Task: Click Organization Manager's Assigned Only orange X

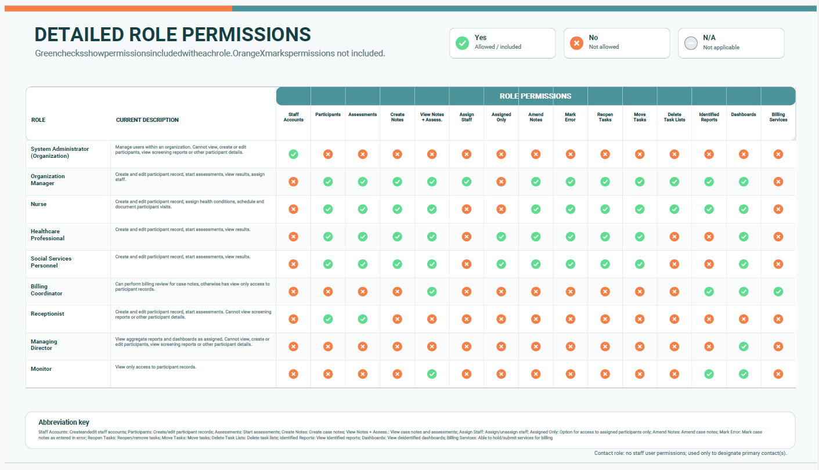Action: (x=501, y=182)
